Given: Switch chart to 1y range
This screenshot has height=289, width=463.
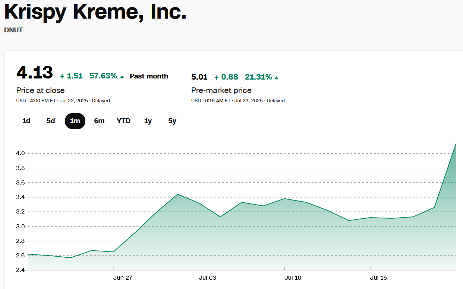Looking at the screenshot, I should 148,121.
